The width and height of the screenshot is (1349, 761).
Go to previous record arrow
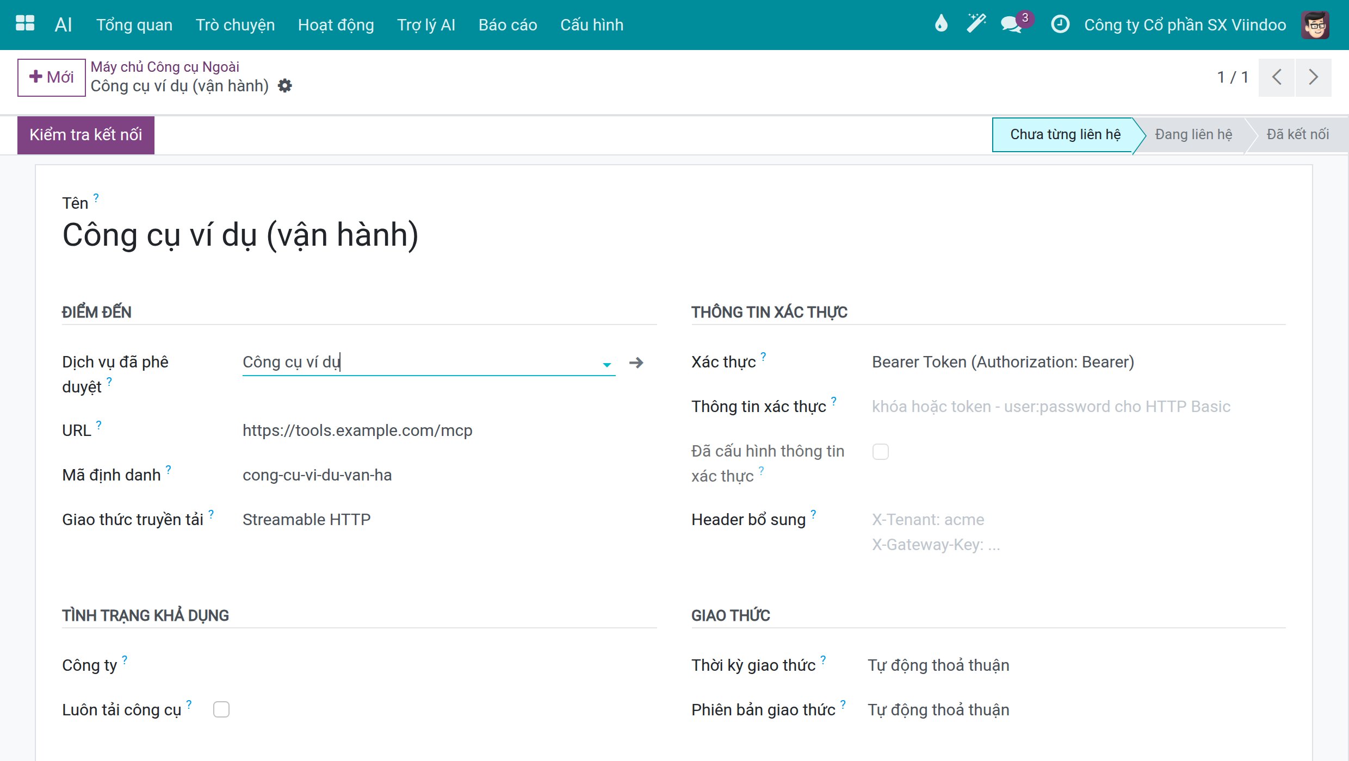click(x=1277, y=77)
